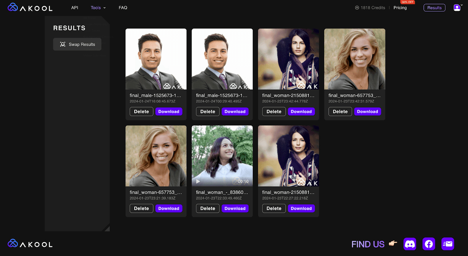The image size is (468, 256).
Task: Select Swap Results in sidebar
Action: 77,44
